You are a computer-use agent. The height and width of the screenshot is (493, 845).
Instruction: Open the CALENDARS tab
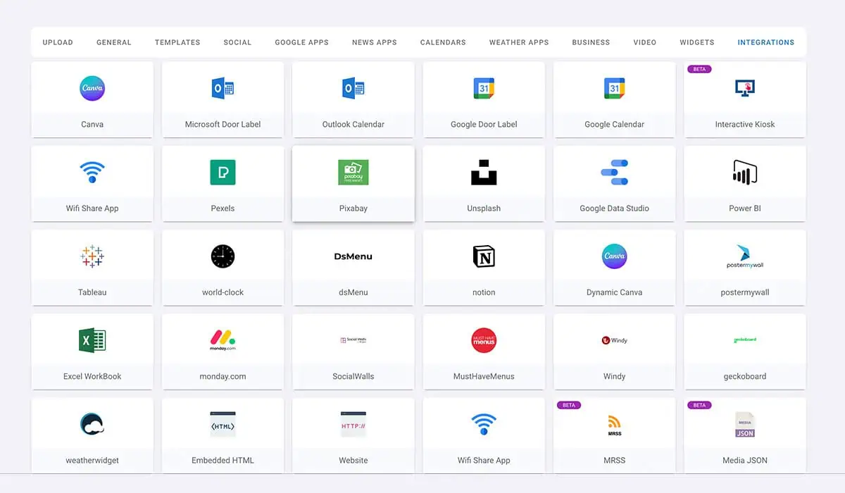[x=443, y=42]
